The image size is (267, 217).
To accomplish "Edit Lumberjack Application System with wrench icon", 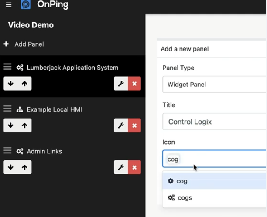I will (x=121, y=84).
